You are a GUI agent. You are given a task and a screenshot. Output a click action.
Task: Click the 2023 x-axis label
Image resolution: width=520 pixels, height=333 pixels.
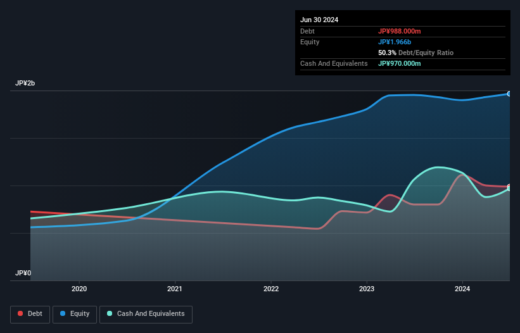[367, 289]
